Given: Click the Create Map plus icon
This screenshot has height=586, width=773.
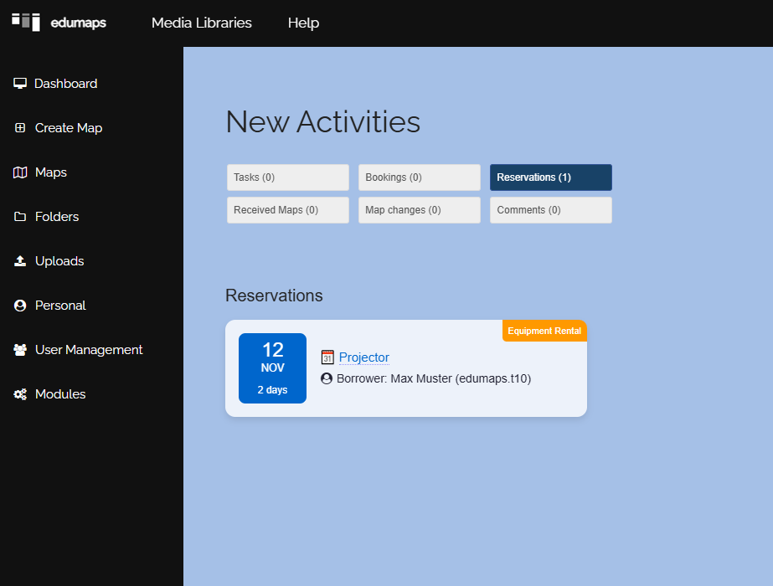Looking at the screenshot, I should pyautogui.click(x=20, y=128).
